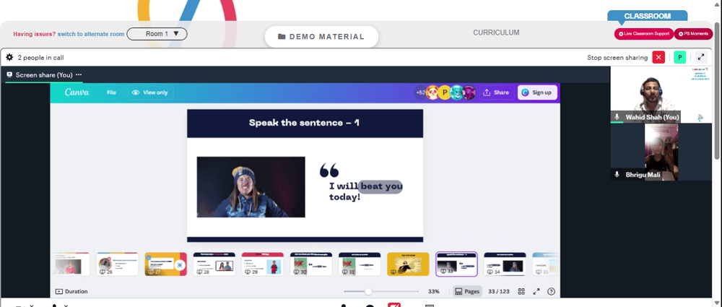
Task: Open slide thumbnail 26
Action: 118,264
